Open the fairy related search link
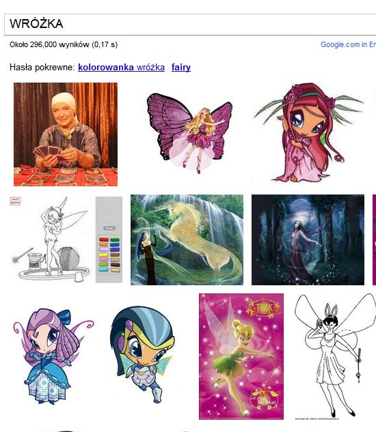Viewport: 376px width, 432px height. click(181, 68)
